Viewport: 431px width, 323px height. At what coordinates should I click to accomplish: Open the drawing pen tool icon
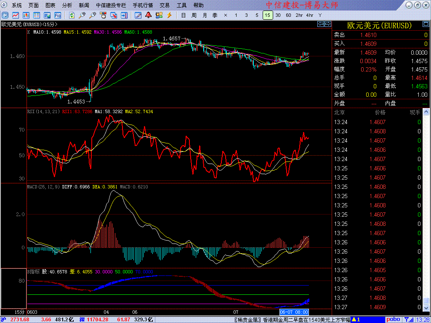(x=138, y=16)
